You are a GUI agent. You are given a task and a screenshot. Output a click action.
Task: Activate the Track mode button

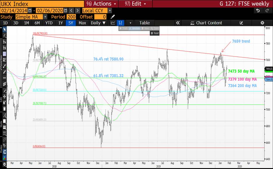124,28
